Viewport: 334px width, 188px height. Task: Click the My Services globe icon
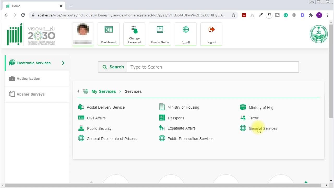click(x=86, y=91)
